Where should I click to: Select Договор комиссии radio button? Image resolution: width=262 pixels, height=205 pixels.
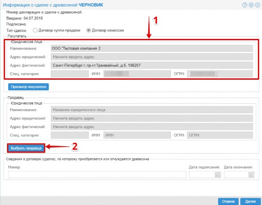point(89,30)
